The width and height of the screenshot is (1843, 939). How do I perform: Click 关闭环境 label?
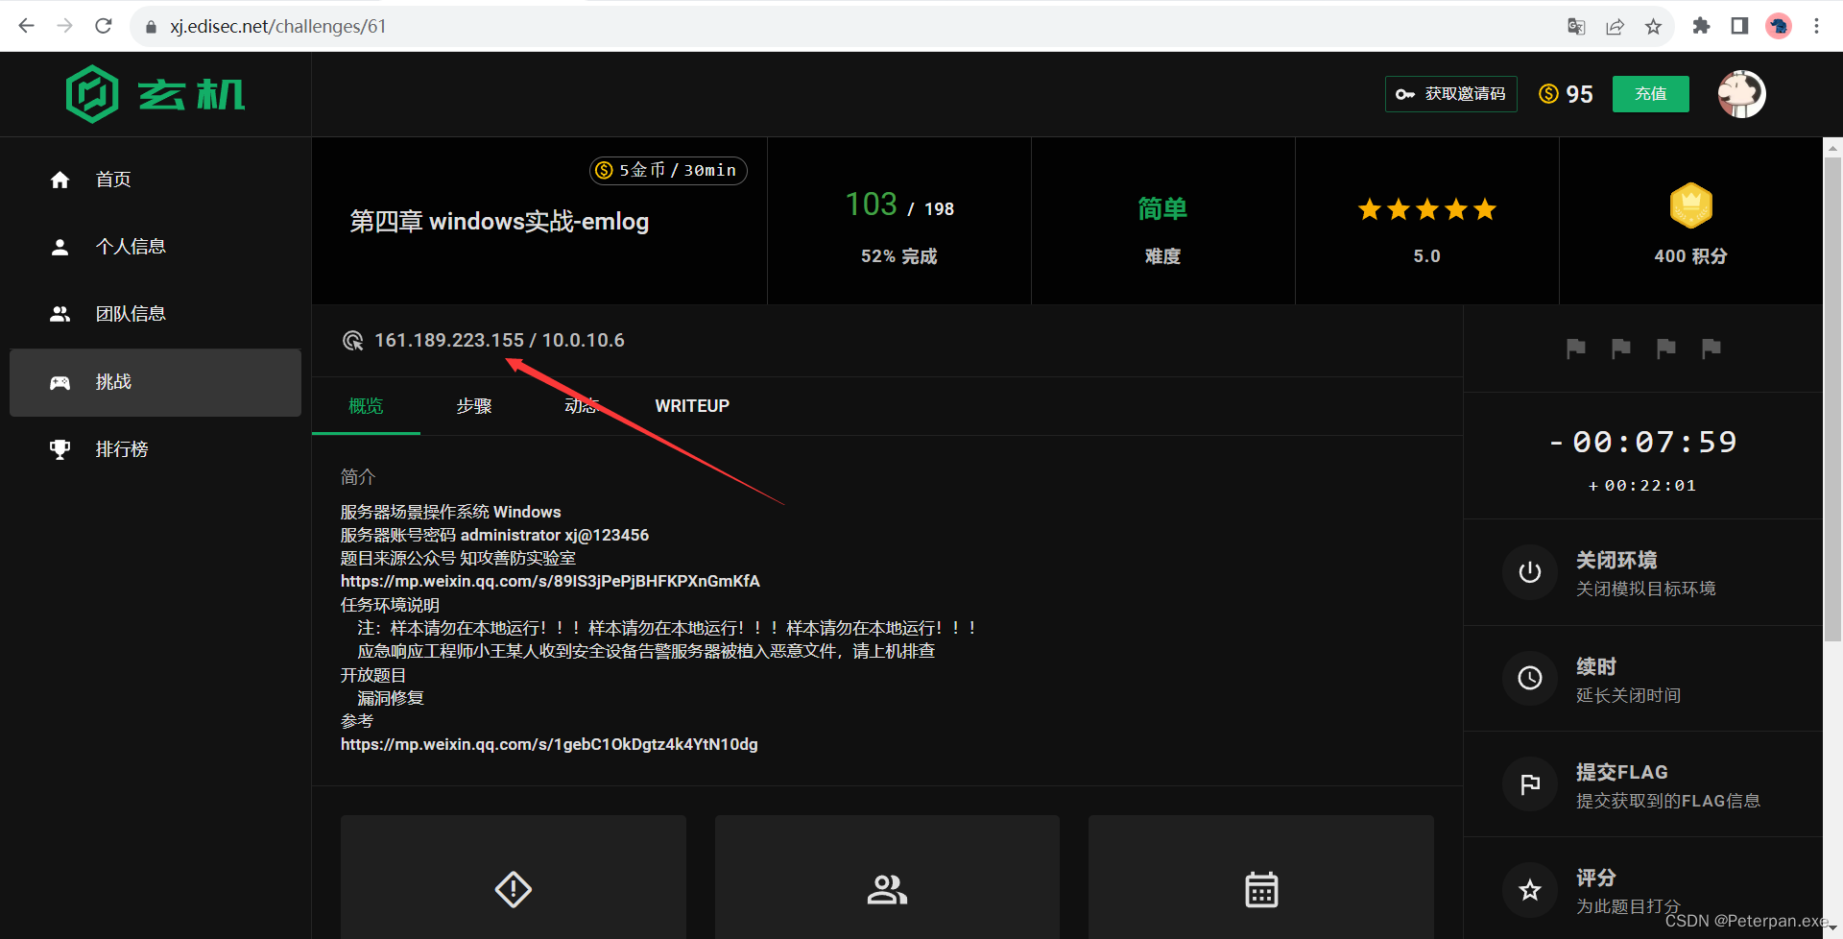tap(1616, 561)
